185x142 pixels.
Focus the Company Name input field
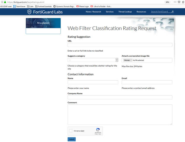[120, 97]
